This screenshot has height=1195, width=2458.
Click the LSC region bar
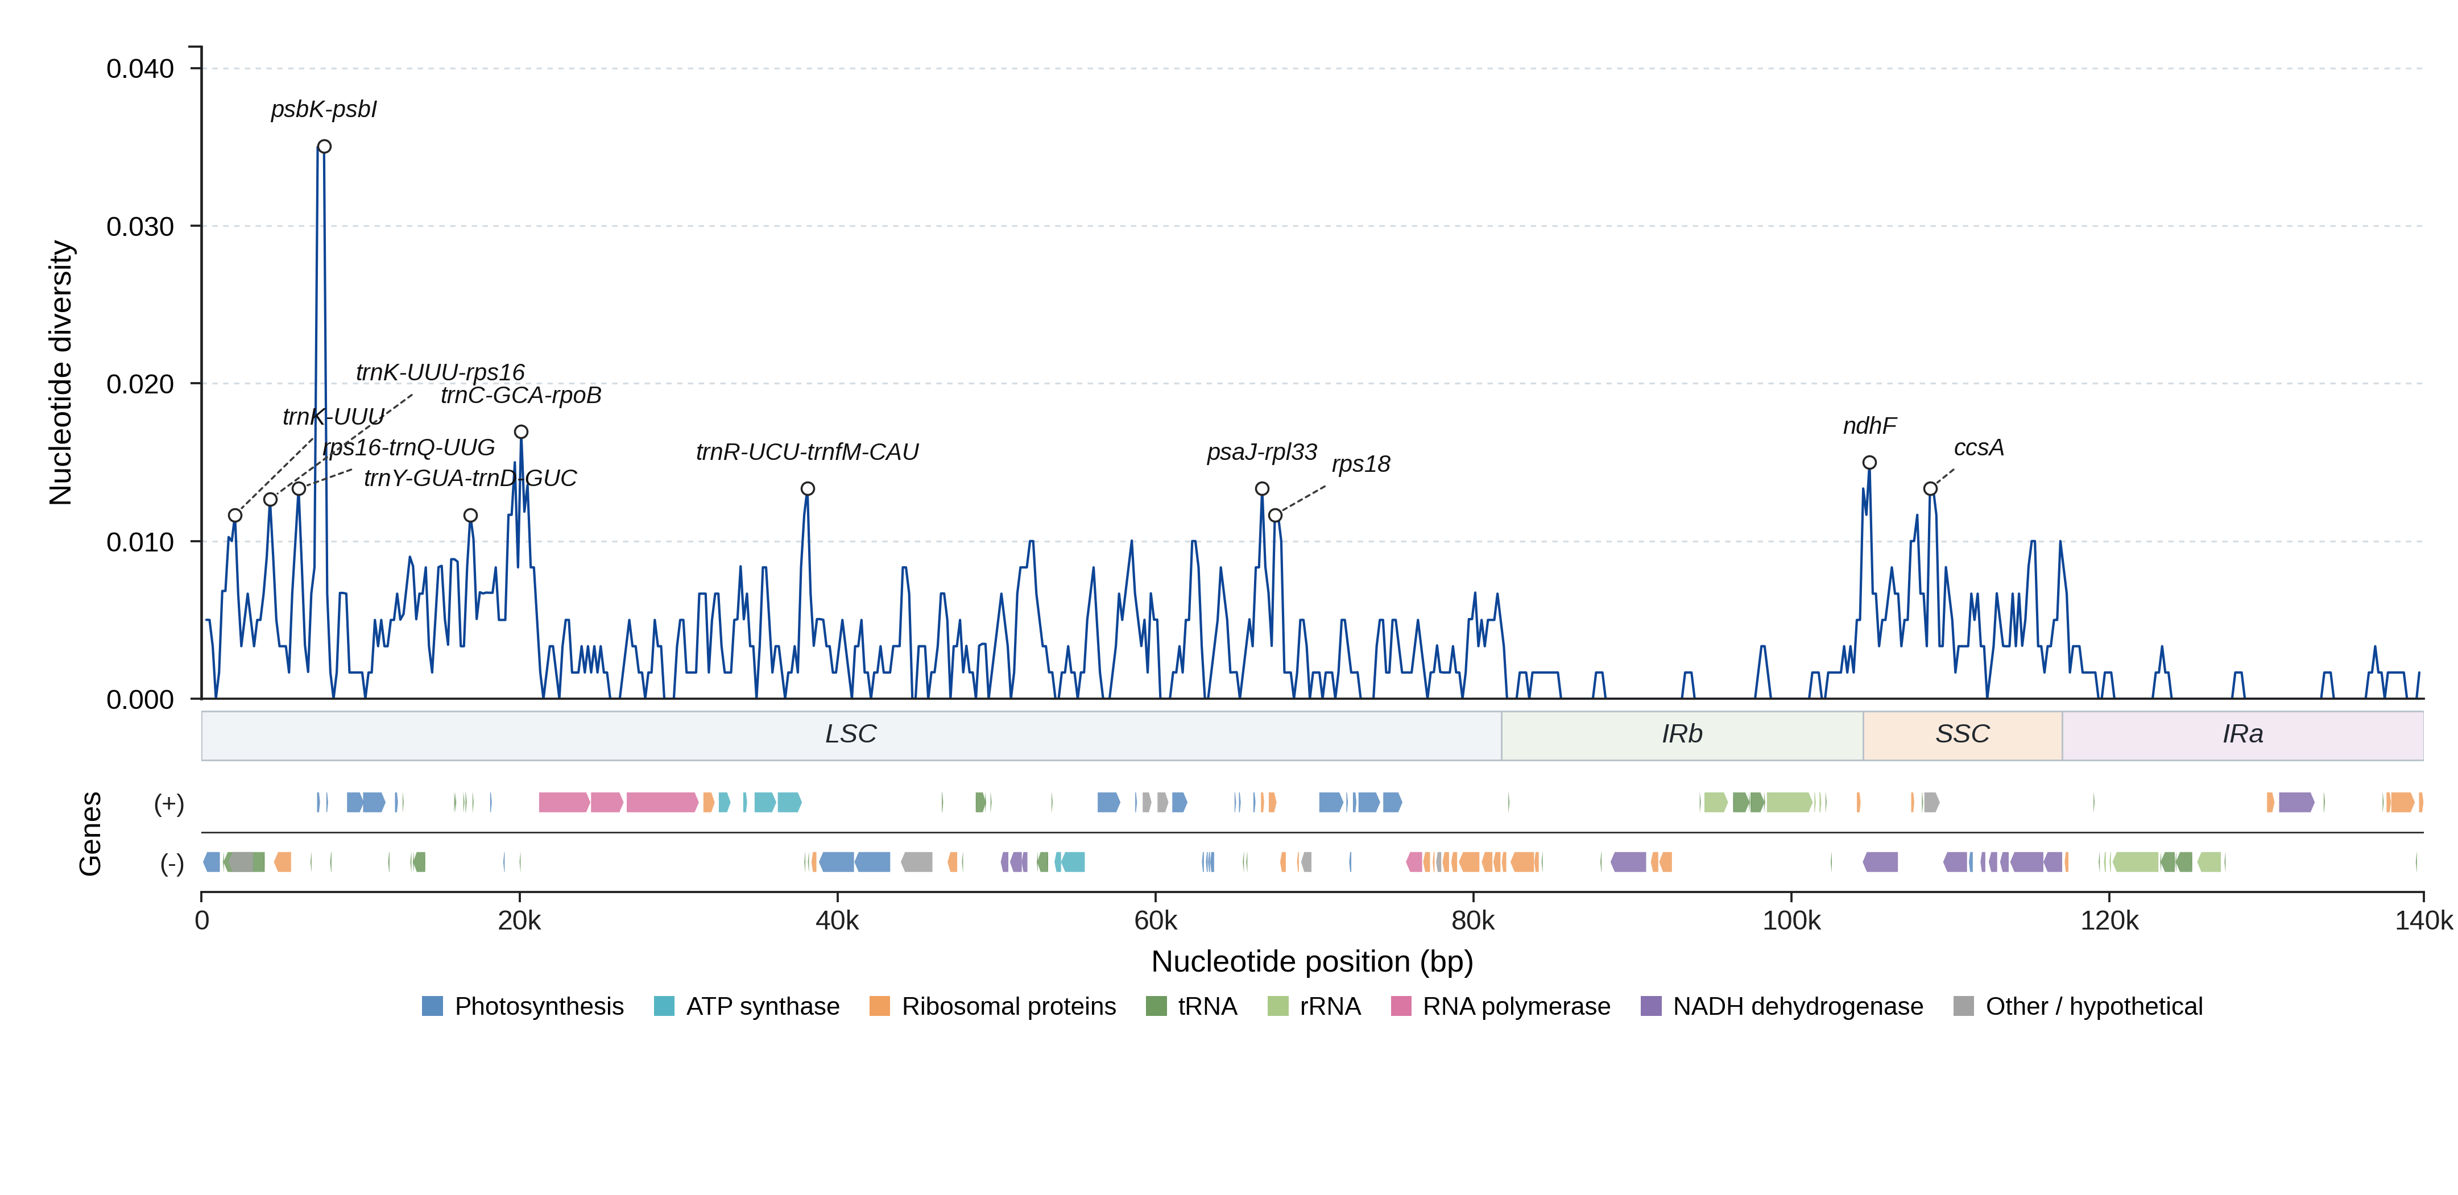[851, 735]
